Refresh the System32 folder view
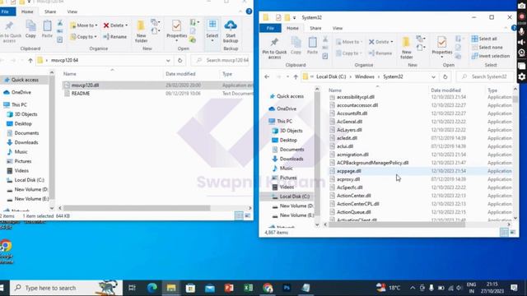This screenshot has width=527, height=296. point(445,76)
